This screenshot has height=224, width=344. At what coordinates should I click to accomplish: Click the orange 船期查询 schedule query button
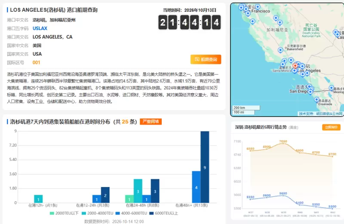click(206, 59)
